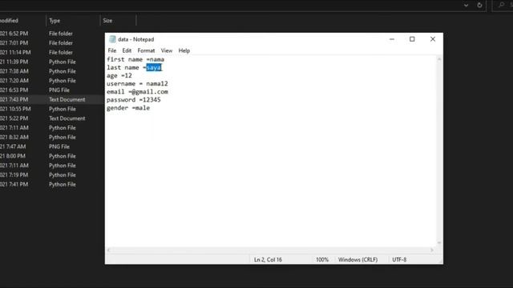The image size is (513, 288).
Task: Open the View menu in Notepad
Action: pyautogui.click(x=167, y=50)
